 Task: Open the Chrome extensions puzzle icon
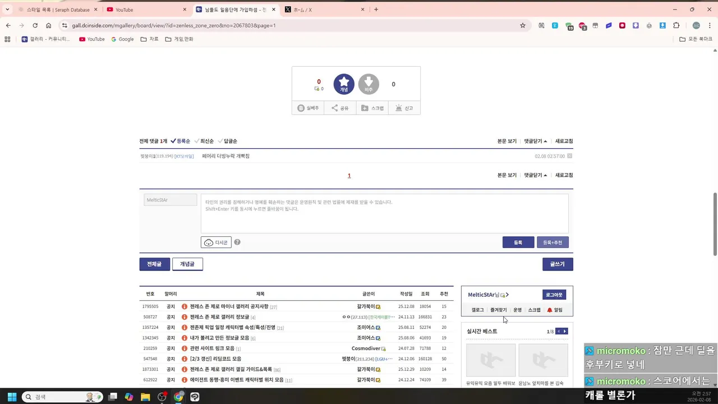coord(676,25)
